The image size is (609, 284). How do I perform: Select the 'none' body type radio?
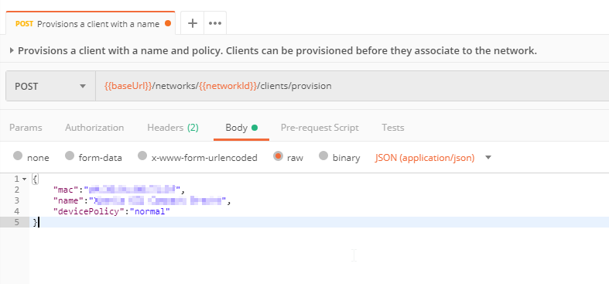(x=18, y=156)
